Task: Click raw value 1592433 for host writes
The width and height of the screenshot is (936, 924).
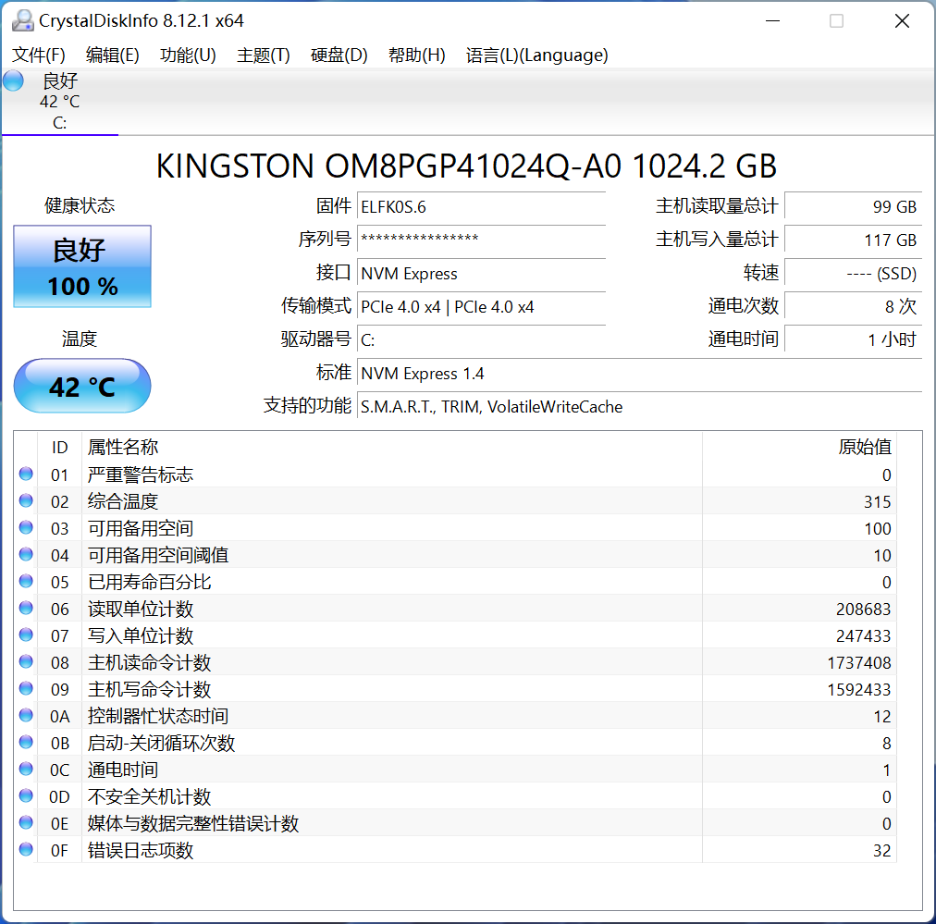Action: click(859, 689)
